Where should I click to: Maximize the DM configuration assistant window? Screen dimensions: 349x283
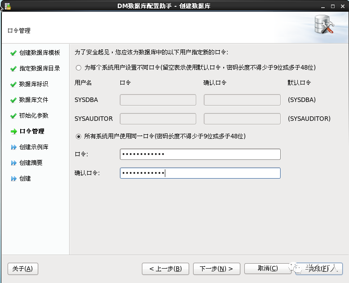click(333, 6)
